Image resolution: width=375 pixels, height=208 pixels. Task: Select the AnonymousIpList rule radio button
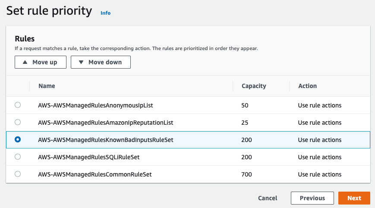pos(18,105)
